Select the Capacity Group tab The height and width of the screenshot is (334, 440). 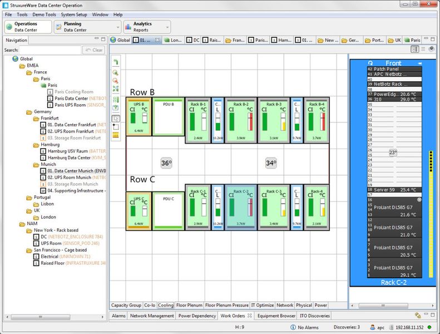coord(126,305)
